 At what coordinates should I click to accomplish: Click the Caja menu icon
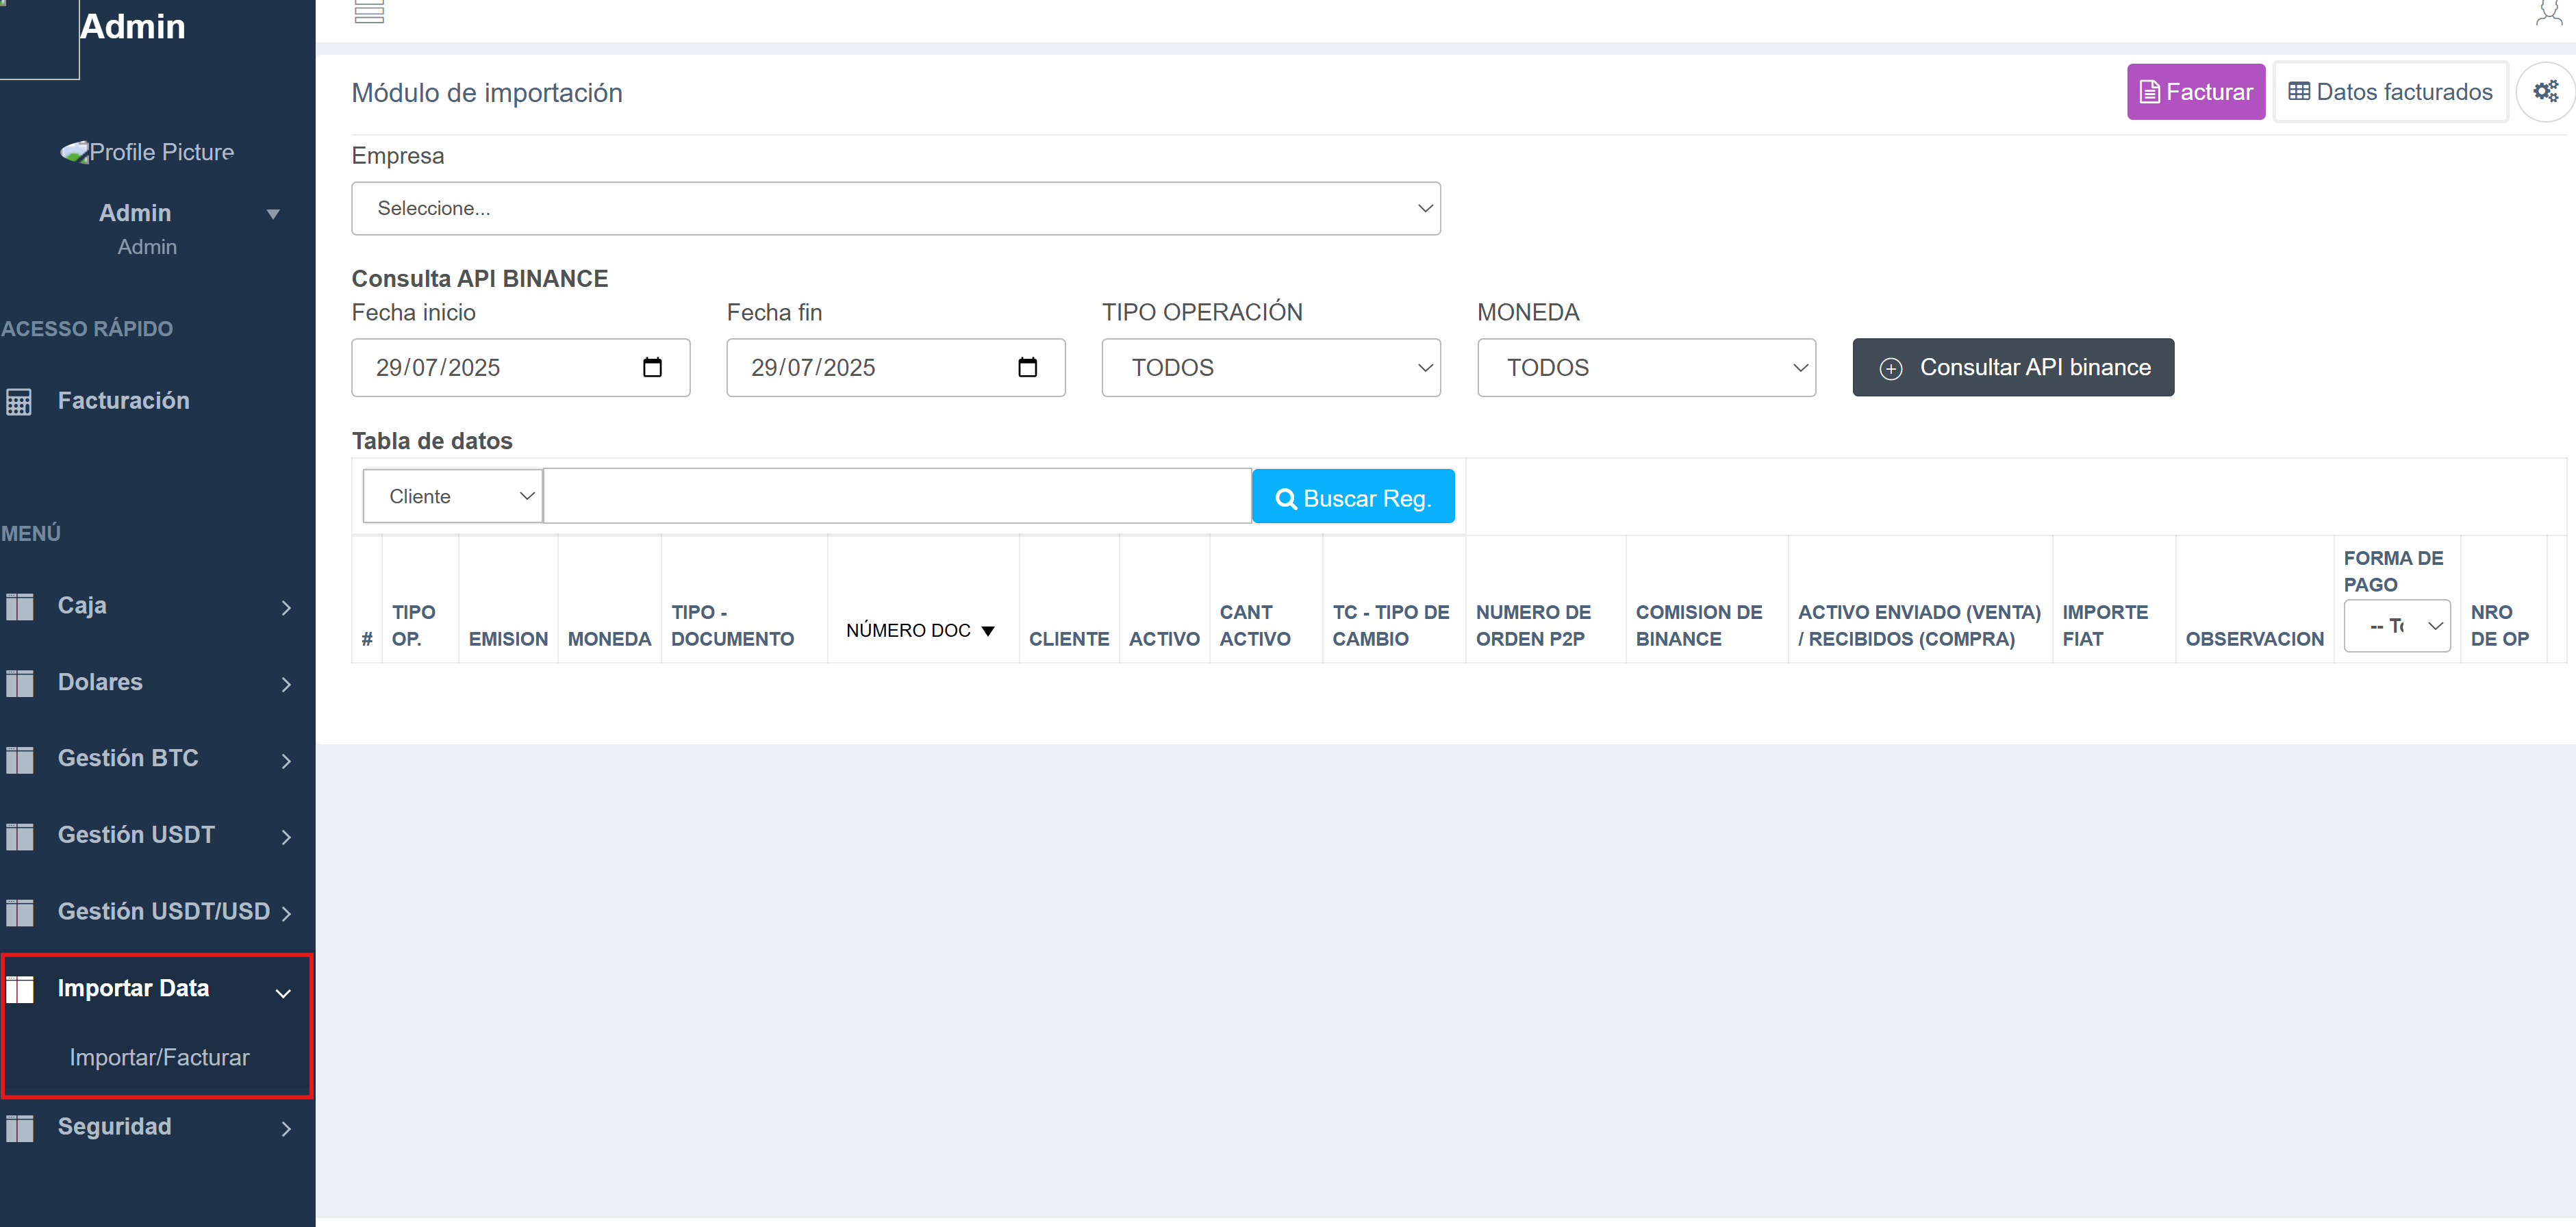pyautogui.click(x=19, y=606)
